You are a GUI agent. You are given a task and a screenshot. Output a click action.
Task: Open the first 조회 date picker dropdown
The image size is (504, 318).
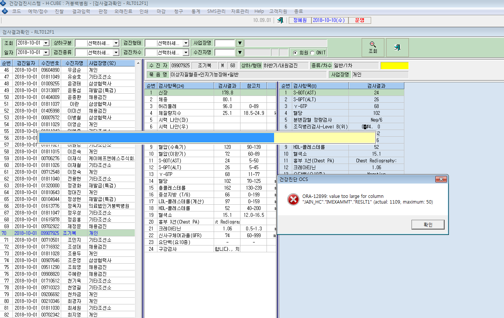click(46, 43)
